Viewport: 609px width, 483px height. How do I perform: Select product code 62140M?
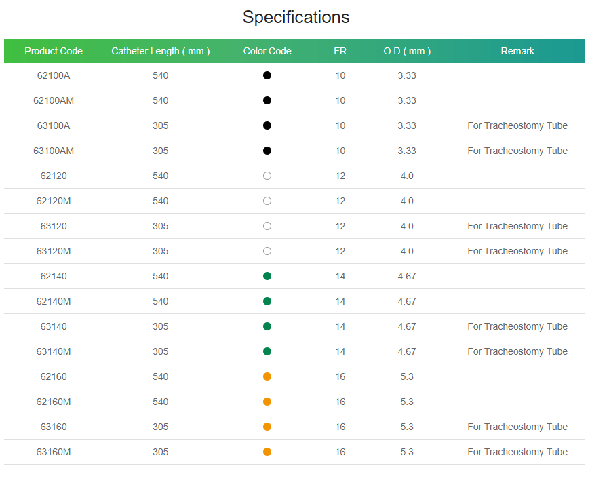pyautogui.click(x=54, y=301)
